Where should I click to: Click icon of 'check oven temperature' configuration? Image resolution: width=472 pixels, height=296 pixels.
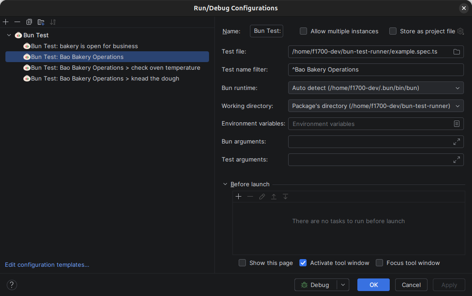click(x=27, y=68)
